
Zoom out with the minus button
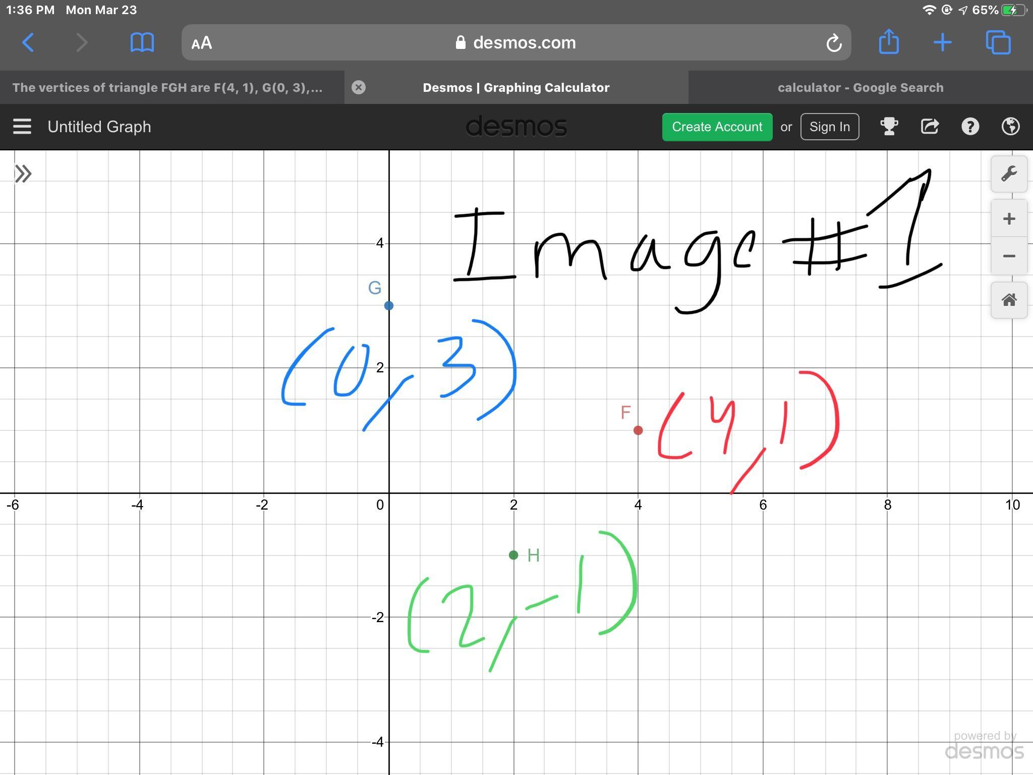[x=1009, y=256]
